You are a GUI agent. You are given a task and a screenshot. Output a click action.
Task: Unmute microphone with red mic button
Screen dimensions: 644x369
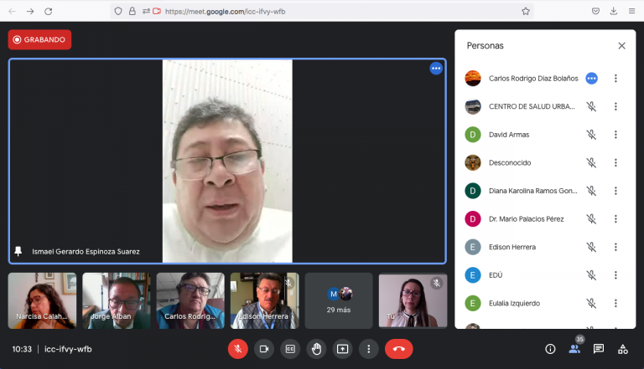(x=238, y=349)
